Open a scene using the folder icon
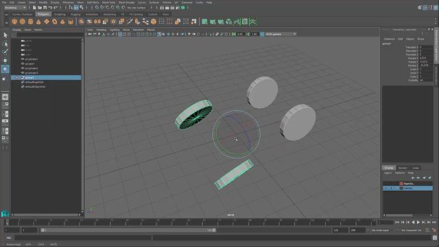439x247 pixels. click(40, 8)
